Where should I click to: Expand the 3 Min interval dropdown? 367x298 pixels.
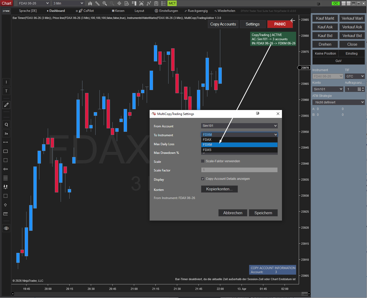pos(68,3)
